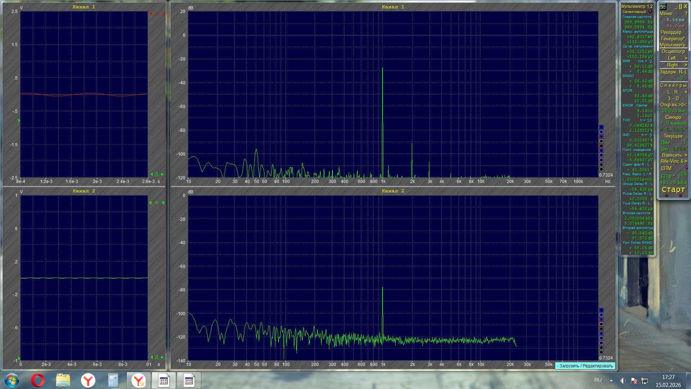
Task: Open the Меню item
Action: [x=666, y=13]
